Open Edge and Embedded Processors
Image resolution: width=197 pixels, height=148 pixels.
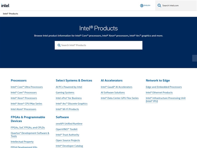pos(164,87)
